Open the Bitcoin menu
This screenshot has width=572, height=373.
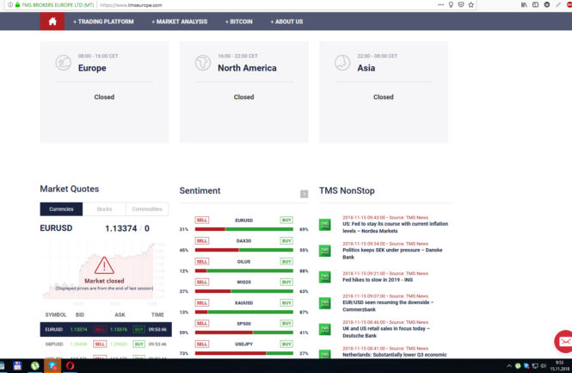(x=238, y=22)
